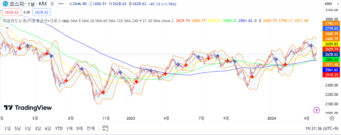This screenshot has width=341, height=135.
Task: Select the 전체 date range
Action: pos(91,128)
